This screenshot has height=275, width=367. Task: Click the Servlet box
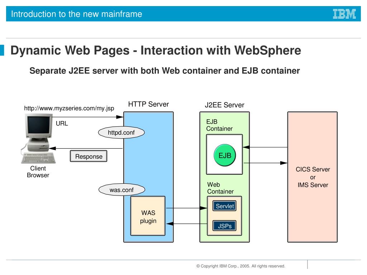click(x=224, y=206)
